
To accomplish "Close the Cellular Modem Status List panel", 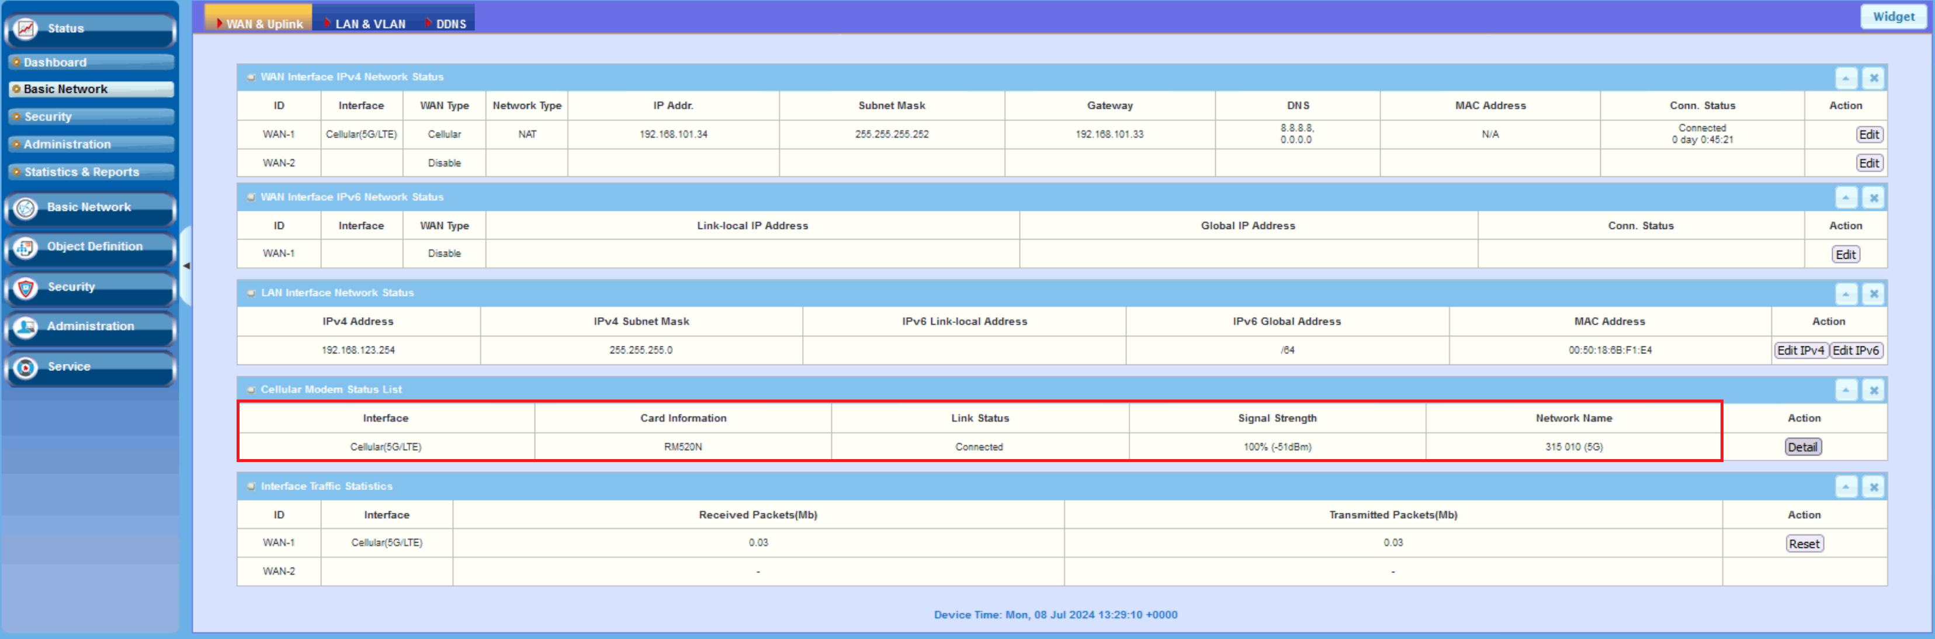I will click(1874, 390).
